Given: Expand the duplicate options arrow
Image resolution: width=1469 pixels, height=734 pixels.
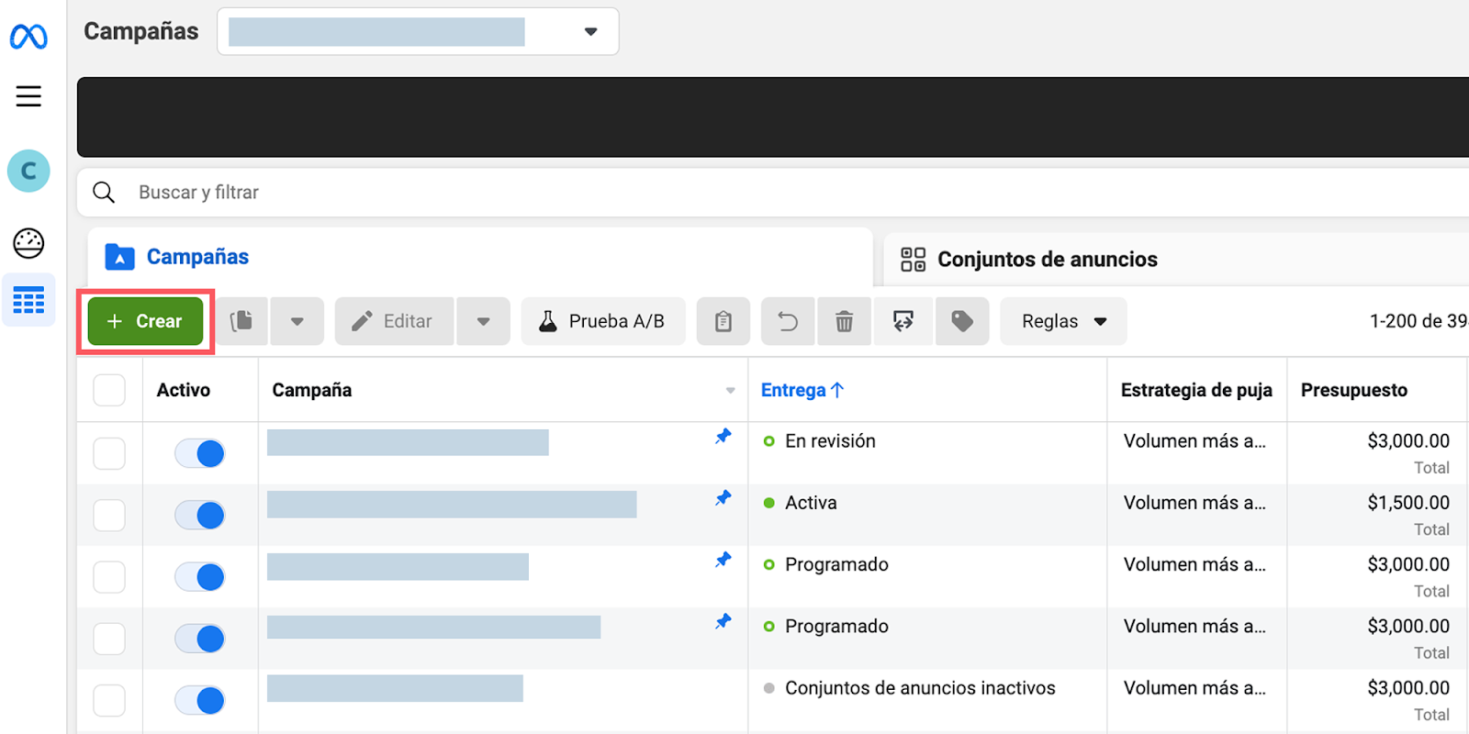Looking at the screenshot, I should 297,321.
